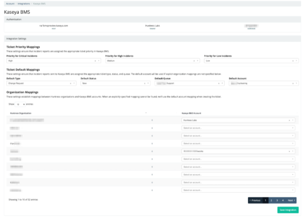Open the Default Account dropdown

[x=264, y=83]
